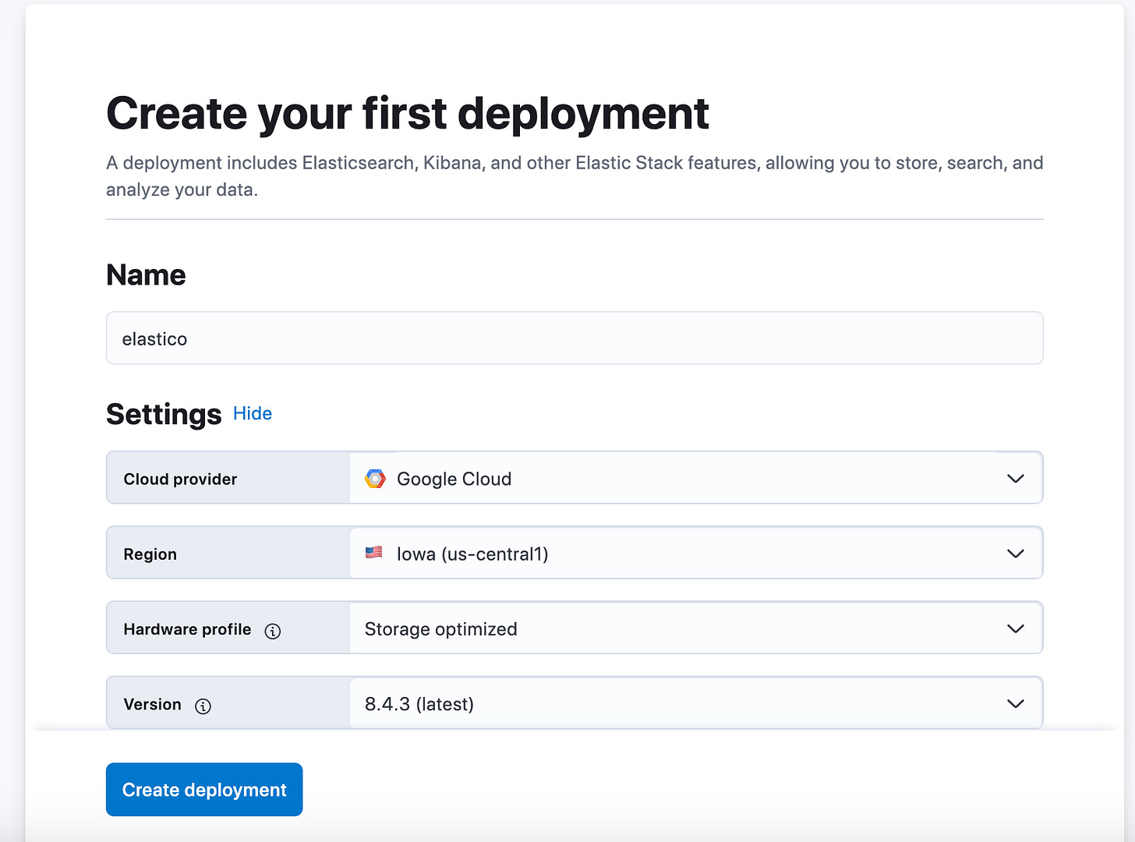Click the Settings heading
The image size is (1135, 842).
point(164,414)
